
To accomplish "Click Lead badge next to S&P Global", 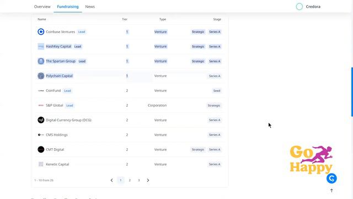I will (x=69, y=106).
